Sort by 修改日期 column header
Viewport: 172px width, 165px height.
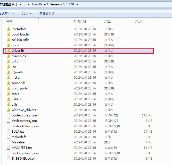80,21
